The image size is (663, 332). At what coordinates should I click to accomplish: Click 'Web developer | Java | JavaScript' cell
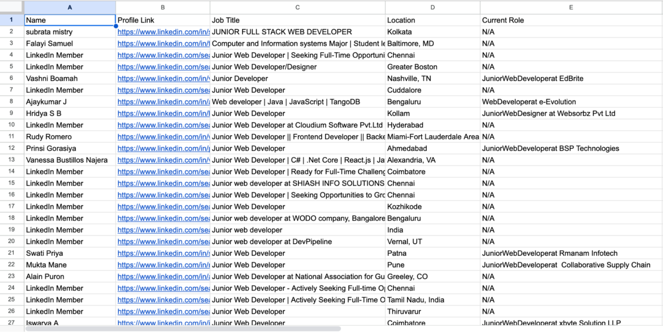pyautogui.click(x=298, y=101)
